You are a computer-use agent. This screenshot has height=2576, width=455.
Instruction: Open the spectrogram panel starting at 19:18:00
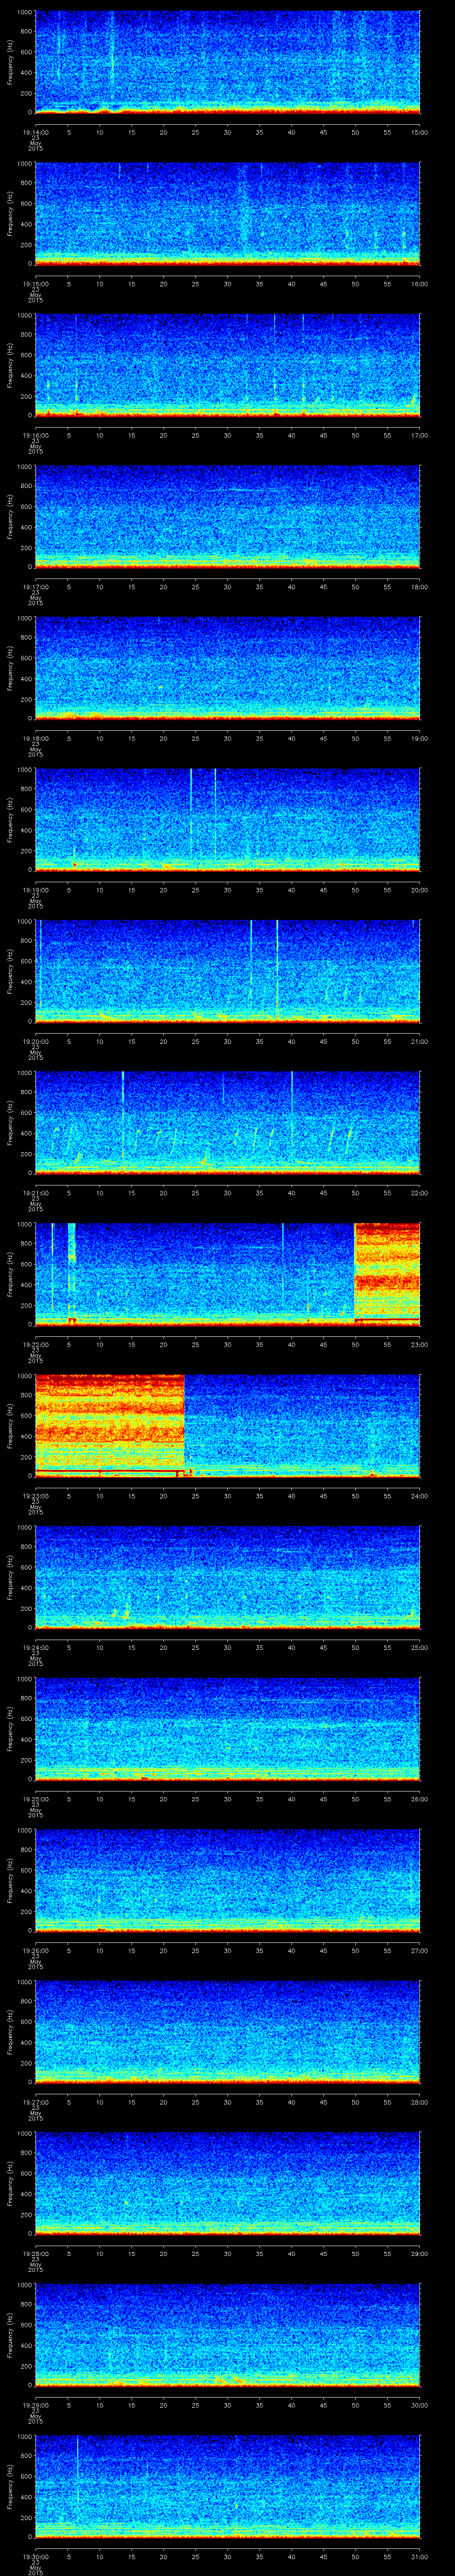point(227,669)
